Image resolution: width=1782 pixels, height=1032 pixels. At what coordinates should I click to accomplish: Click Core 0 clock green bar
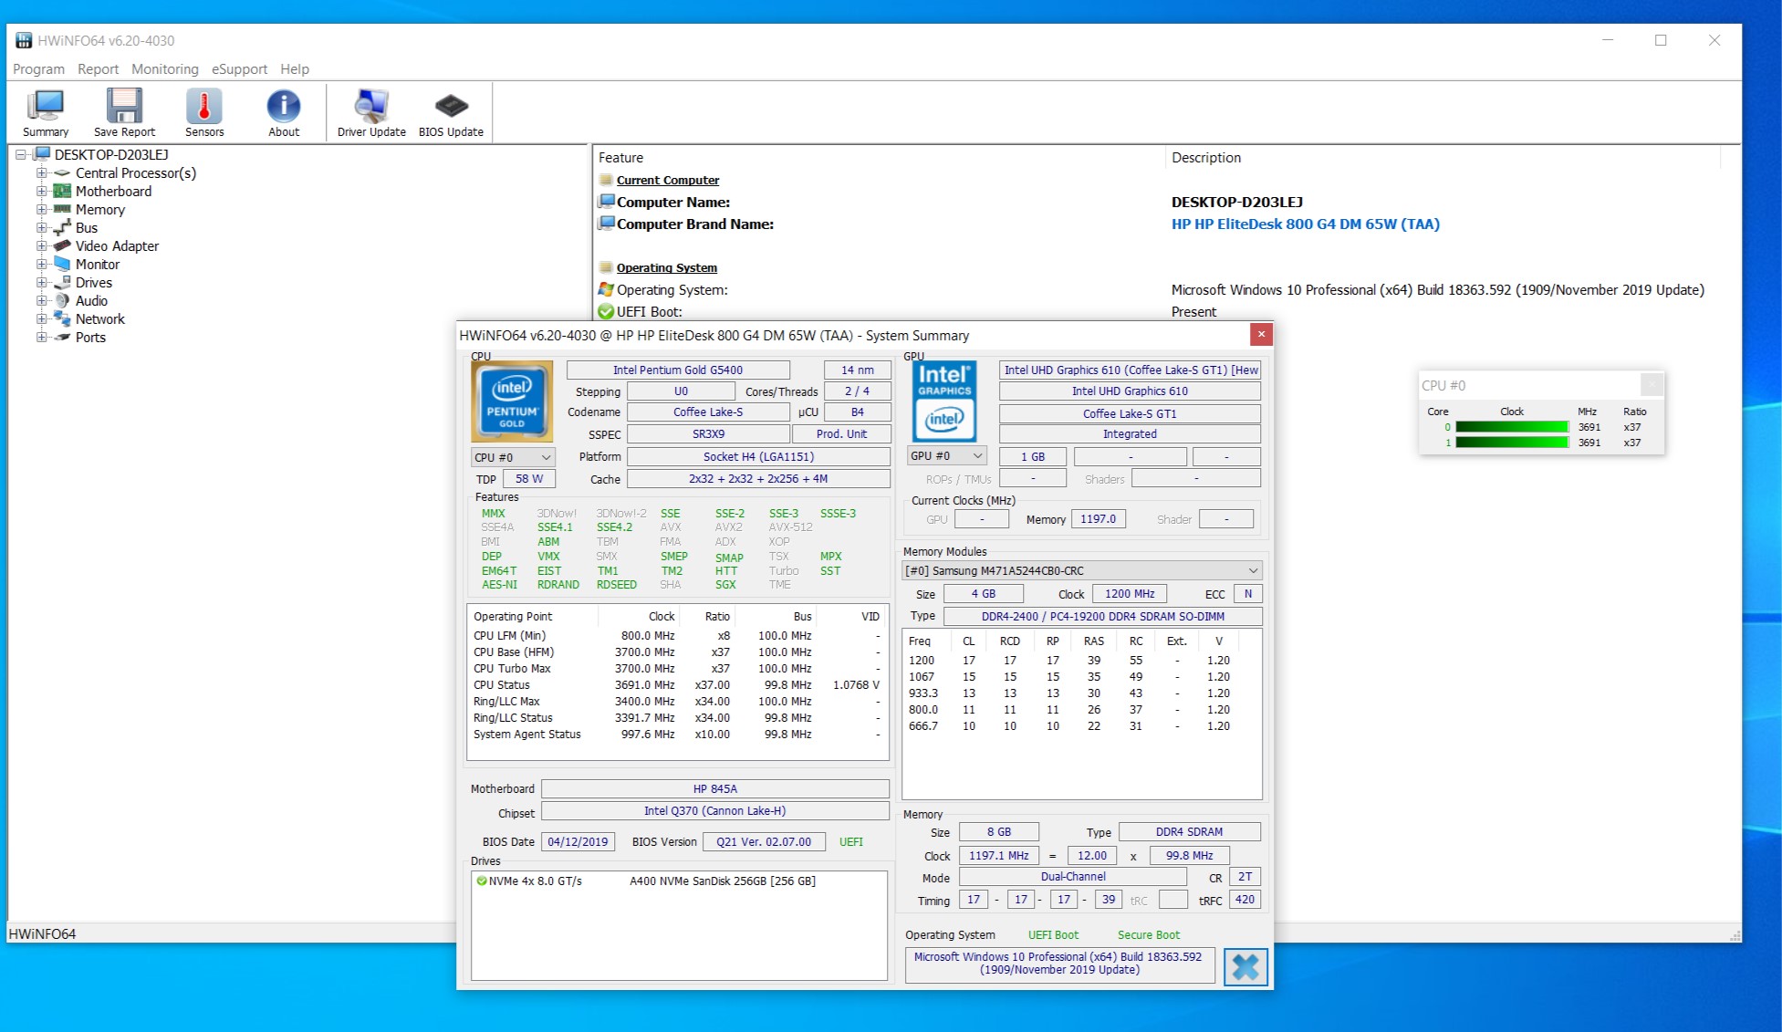pos(1511,427)
